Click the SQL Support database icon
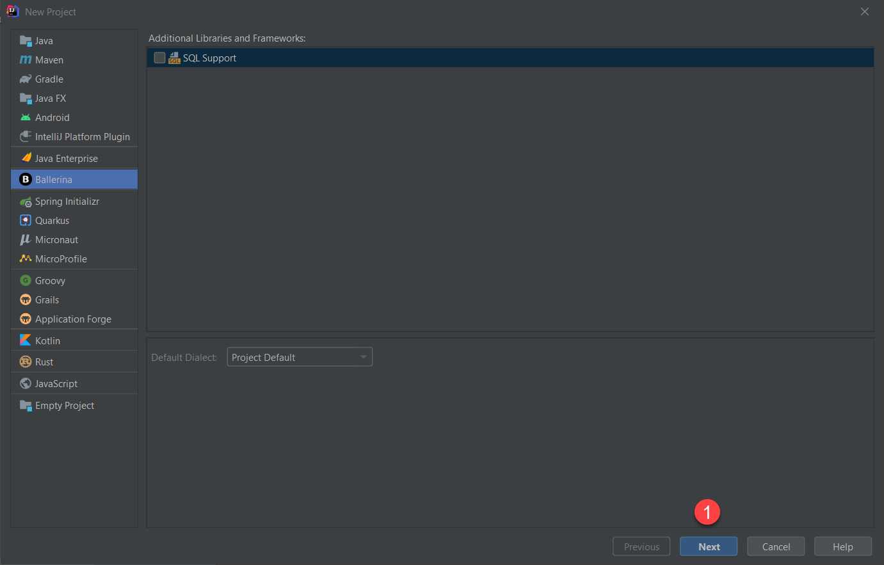884x565 pixels. pyautogui.click(x=174, y=58)
